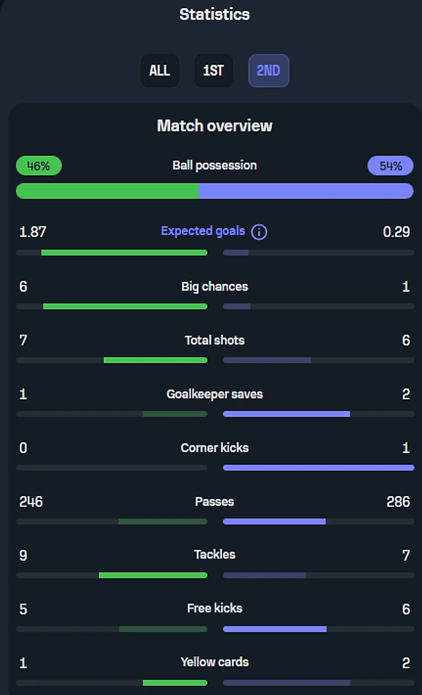Image resolution: width=422 pixels, height=695 pixels.
Task: Click the Statistics title
Action: tap(214, 14)
